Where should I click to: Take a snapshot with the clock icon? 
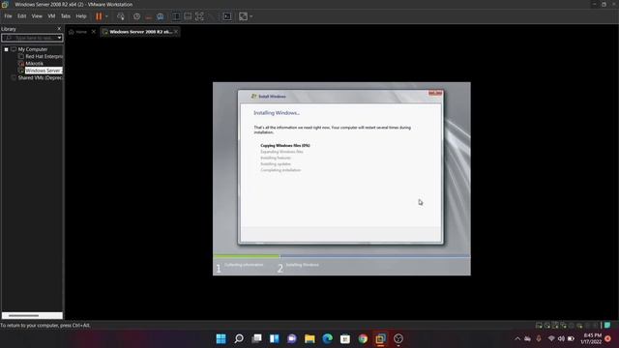pyautogui.click(x=136, y=16)
